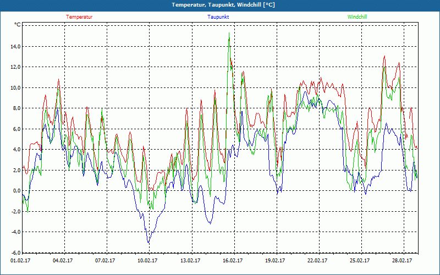Click the -4,0 value on y-axis
This screenshot has height=275, width=440.
16,232
